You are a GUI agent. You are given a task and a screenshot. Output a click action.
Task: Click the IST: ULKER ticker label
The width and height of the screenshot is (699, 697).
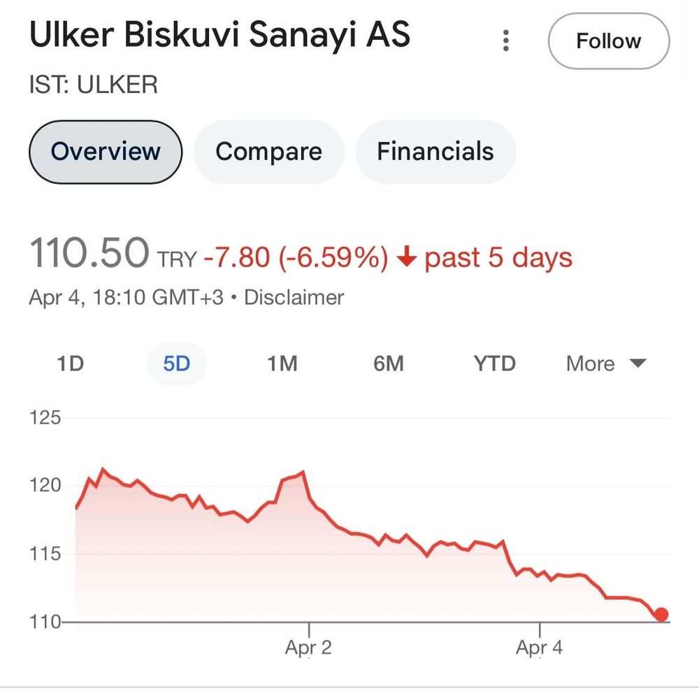[94, 85]
